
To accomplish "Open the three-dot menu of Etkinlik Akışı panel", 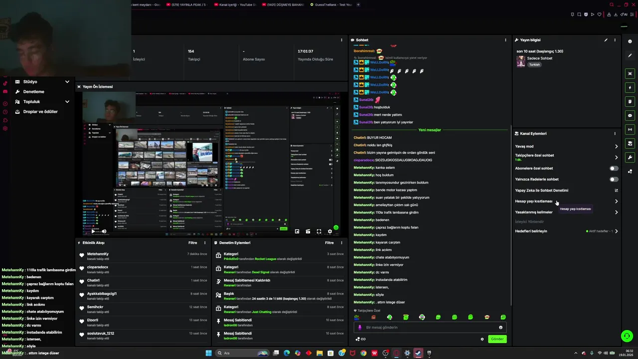I will (x=205, y=243).
